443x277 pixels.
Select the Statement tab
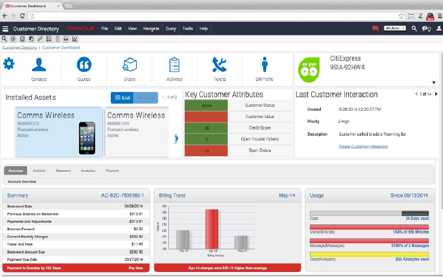pos(63,171)
